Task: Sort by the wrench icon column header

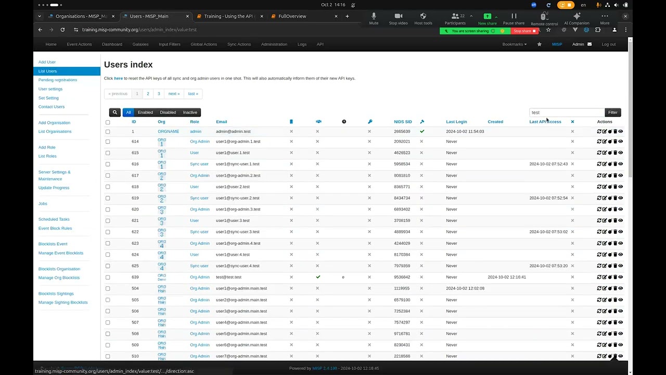Action: tap(422, 122)
